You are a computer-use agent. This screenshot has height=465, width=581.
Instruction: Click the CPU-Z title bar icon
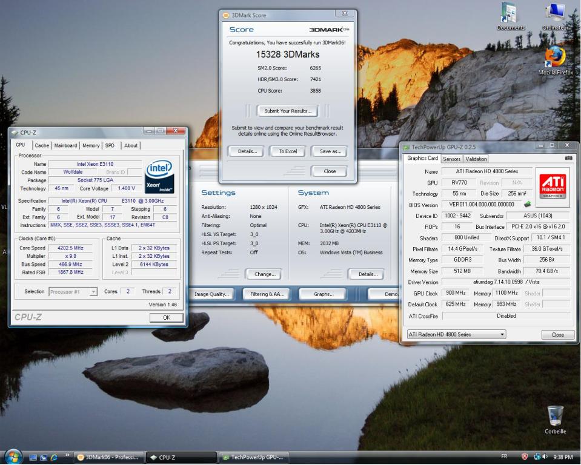point(15,133)
